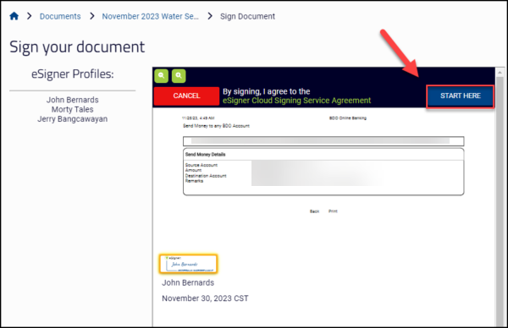Click the chevron after Documents breadcrumb
508x328 pixels.
coord(92,16)
